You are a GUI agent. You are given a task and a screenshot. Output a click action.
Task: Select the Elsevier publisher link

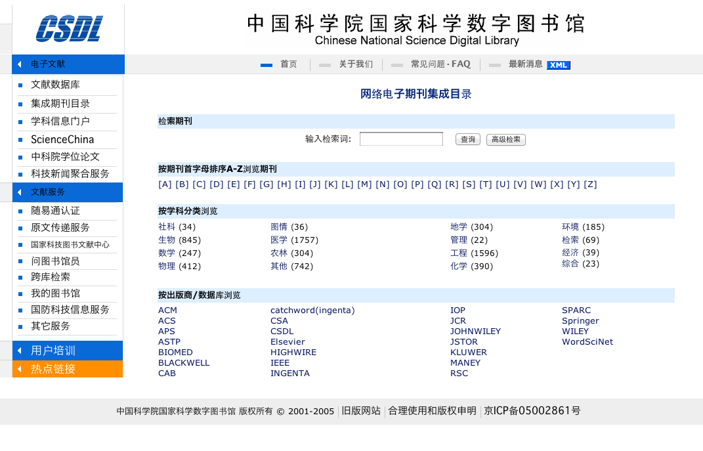(x=288, y=342)
